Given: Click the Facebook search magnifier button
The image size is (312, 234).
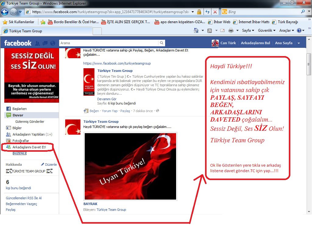Looking at the screenshot, I should point(161,43).
